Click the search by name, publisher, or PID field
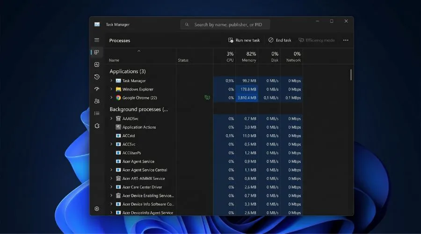Screen dimensions: 421x234 (x=225, y=25)
